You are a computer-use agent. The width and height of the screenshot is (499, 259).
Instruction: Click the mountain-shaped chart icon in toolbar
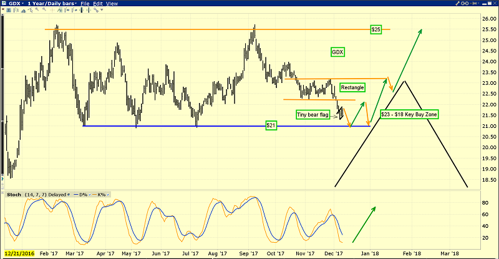23,11
